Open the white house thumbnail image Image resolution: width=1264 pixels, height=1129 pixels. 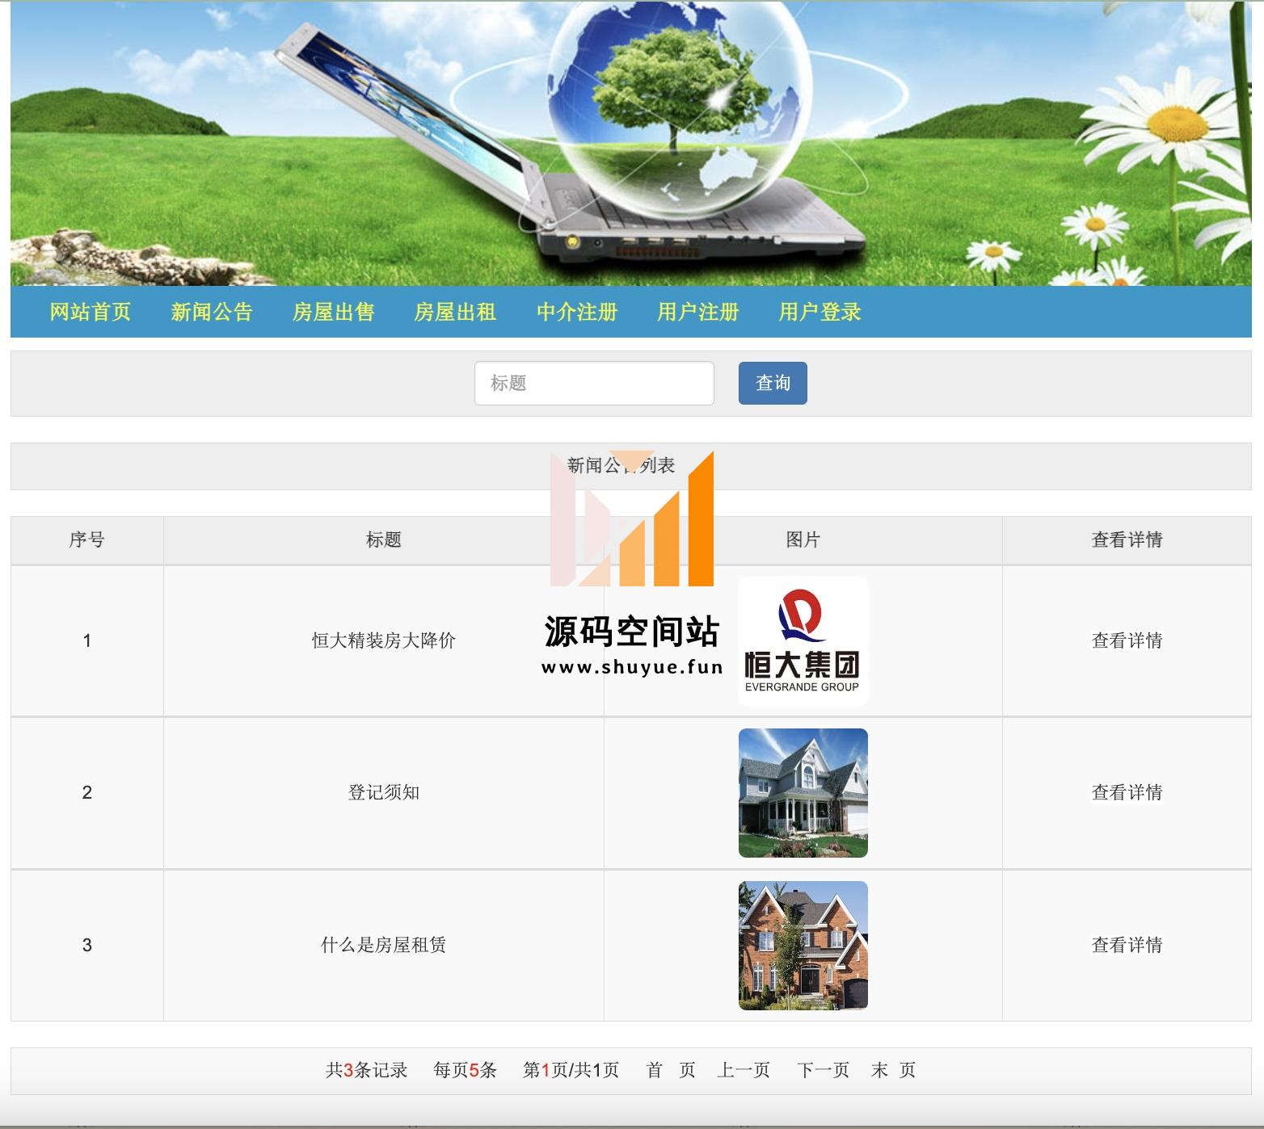[803, 793]
